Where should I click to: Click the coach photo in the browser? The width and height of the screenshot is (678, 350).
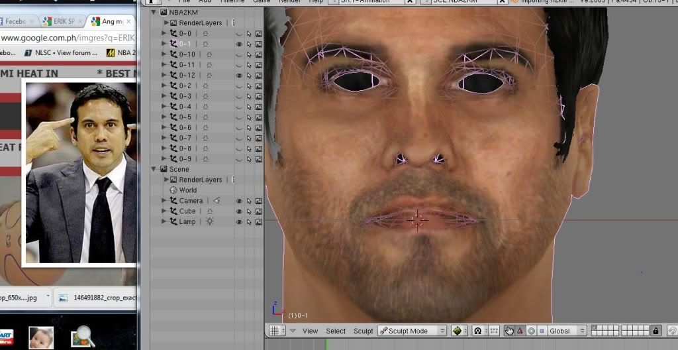click(x=81, y=173)
